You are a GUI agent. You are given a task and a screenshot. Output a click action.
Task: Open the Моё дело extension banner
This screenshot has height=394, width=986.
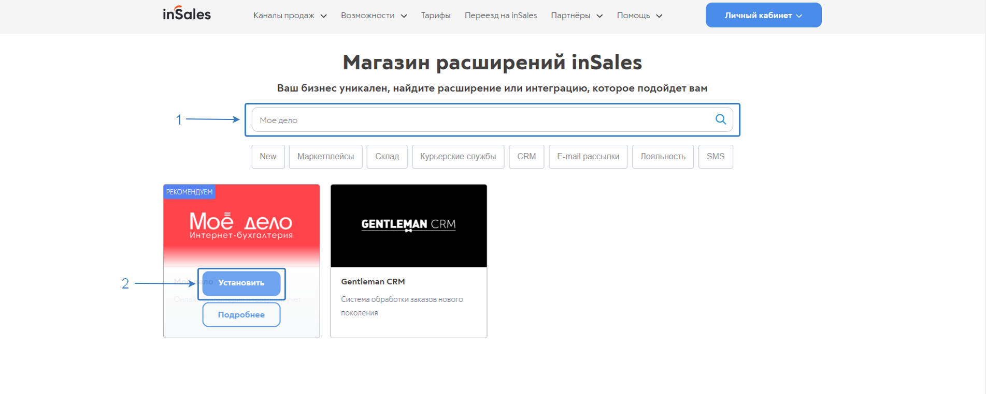[x=241, y=226]
